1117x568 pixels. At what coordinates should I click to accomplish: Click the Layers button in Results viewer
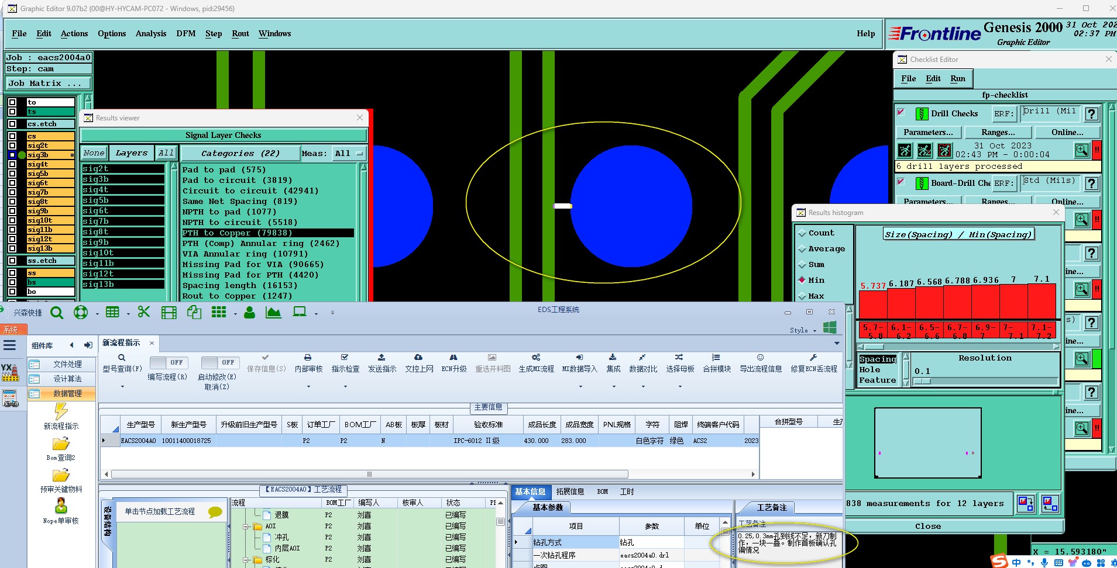[132, 153]
